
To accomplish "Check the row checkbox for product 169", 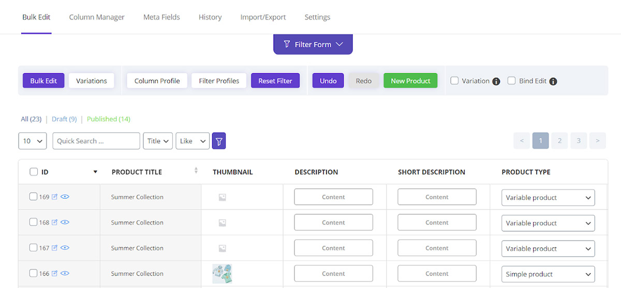I will [33, 197].
